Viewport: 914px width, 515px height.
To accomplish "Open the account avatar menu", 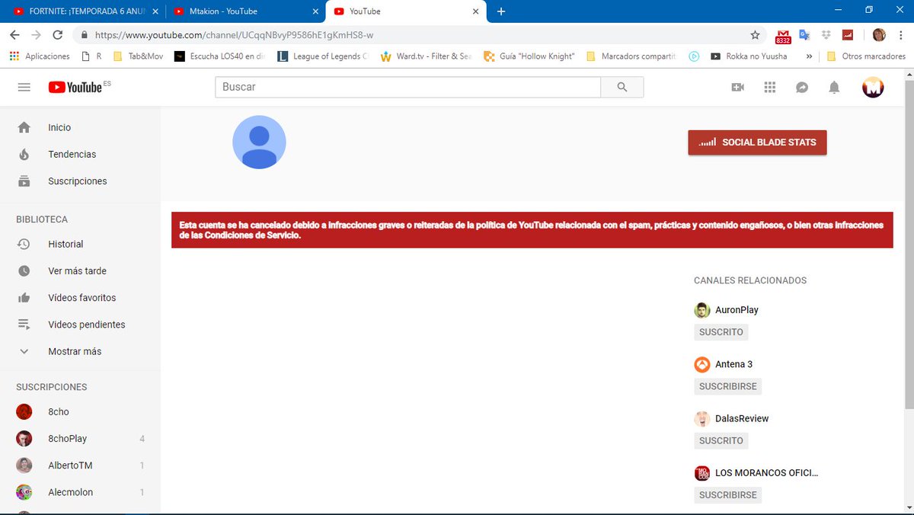I will coord(873,88).
